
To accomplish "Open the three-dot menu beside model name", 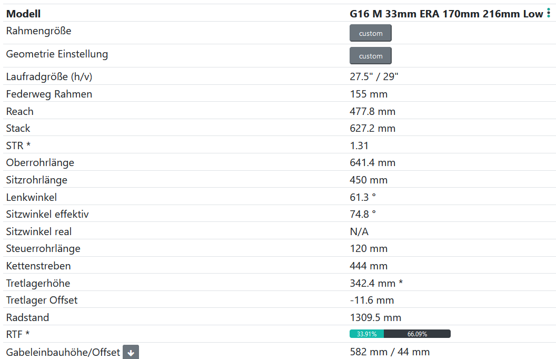I will [x=549, y=14].
